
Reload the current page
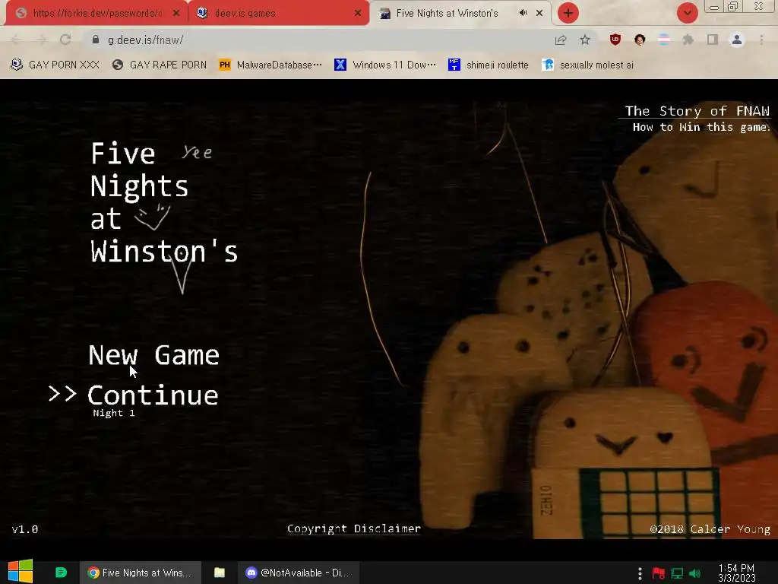65,40
